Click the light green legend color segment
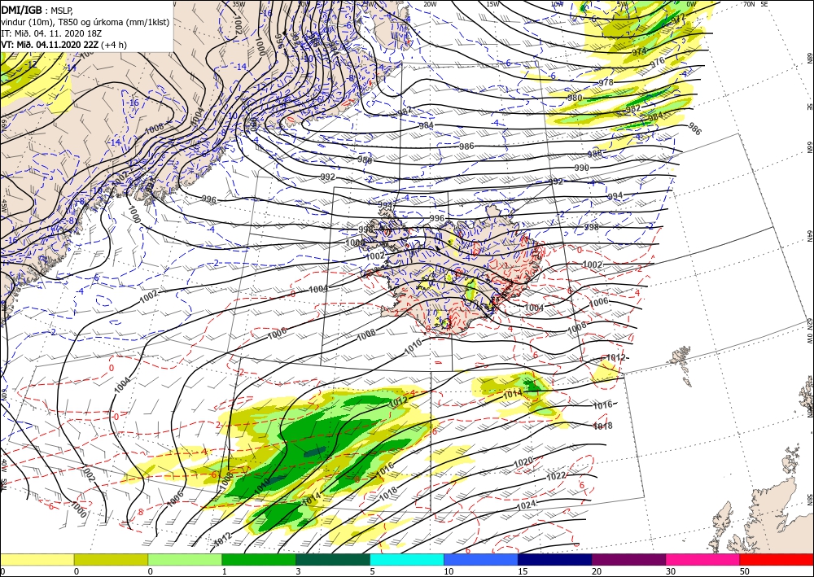This screenshot has height=577, width=814. point(185,559)
